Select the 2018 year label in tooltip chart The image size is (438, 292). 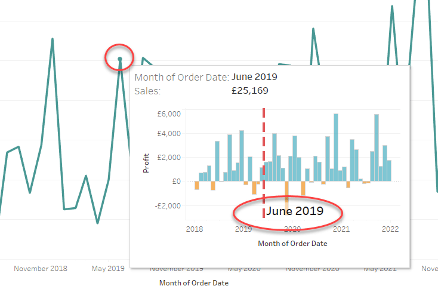[x=194, y=229]
